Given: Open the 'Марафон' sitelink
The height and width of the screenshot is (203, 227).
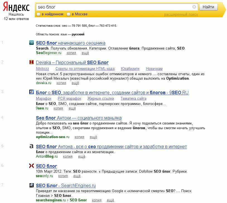Looking at the screenshot, I should pyautogui.click(x=44, y=99).
